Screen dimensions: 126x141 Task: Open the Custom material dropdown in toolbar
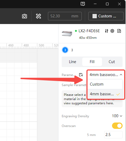106,16
